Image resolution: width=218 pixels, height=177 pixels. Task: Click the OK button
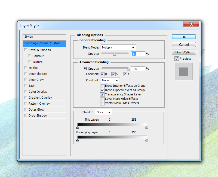point(184,37)
